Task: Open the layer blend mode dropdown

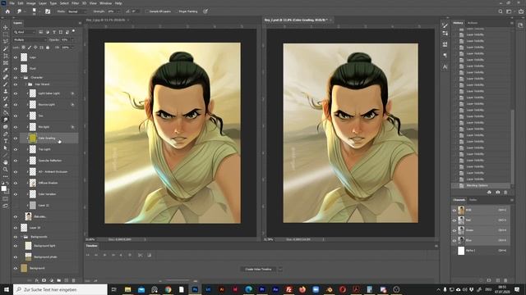Action: click(x=30, y=40)
